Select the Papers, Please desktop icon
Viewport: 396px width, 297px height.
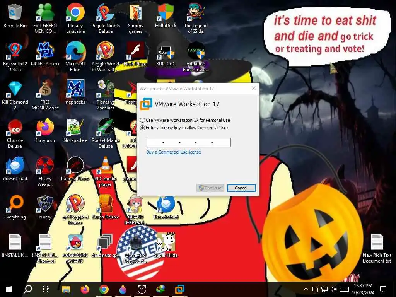[75, 169]
